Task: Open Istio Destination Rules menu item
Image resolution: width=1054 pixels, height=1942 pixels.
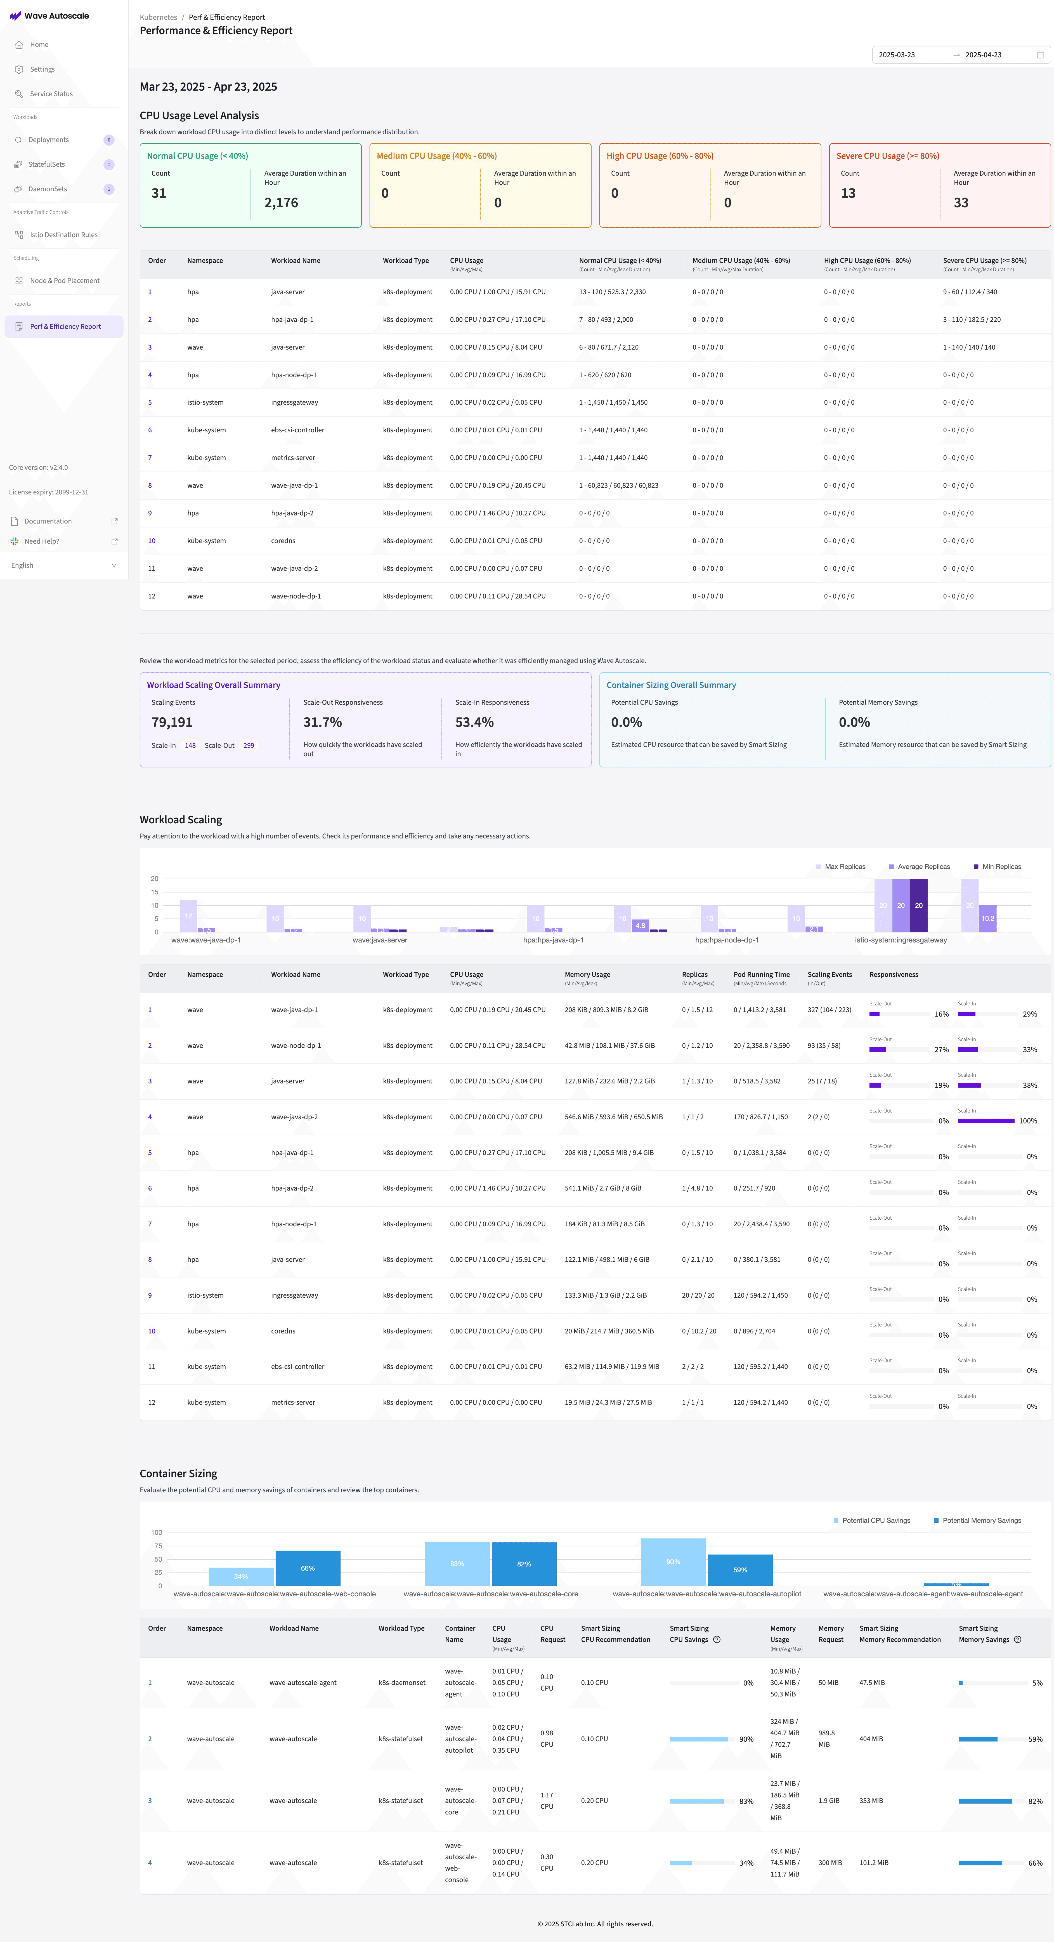Action: click(64, 235)
